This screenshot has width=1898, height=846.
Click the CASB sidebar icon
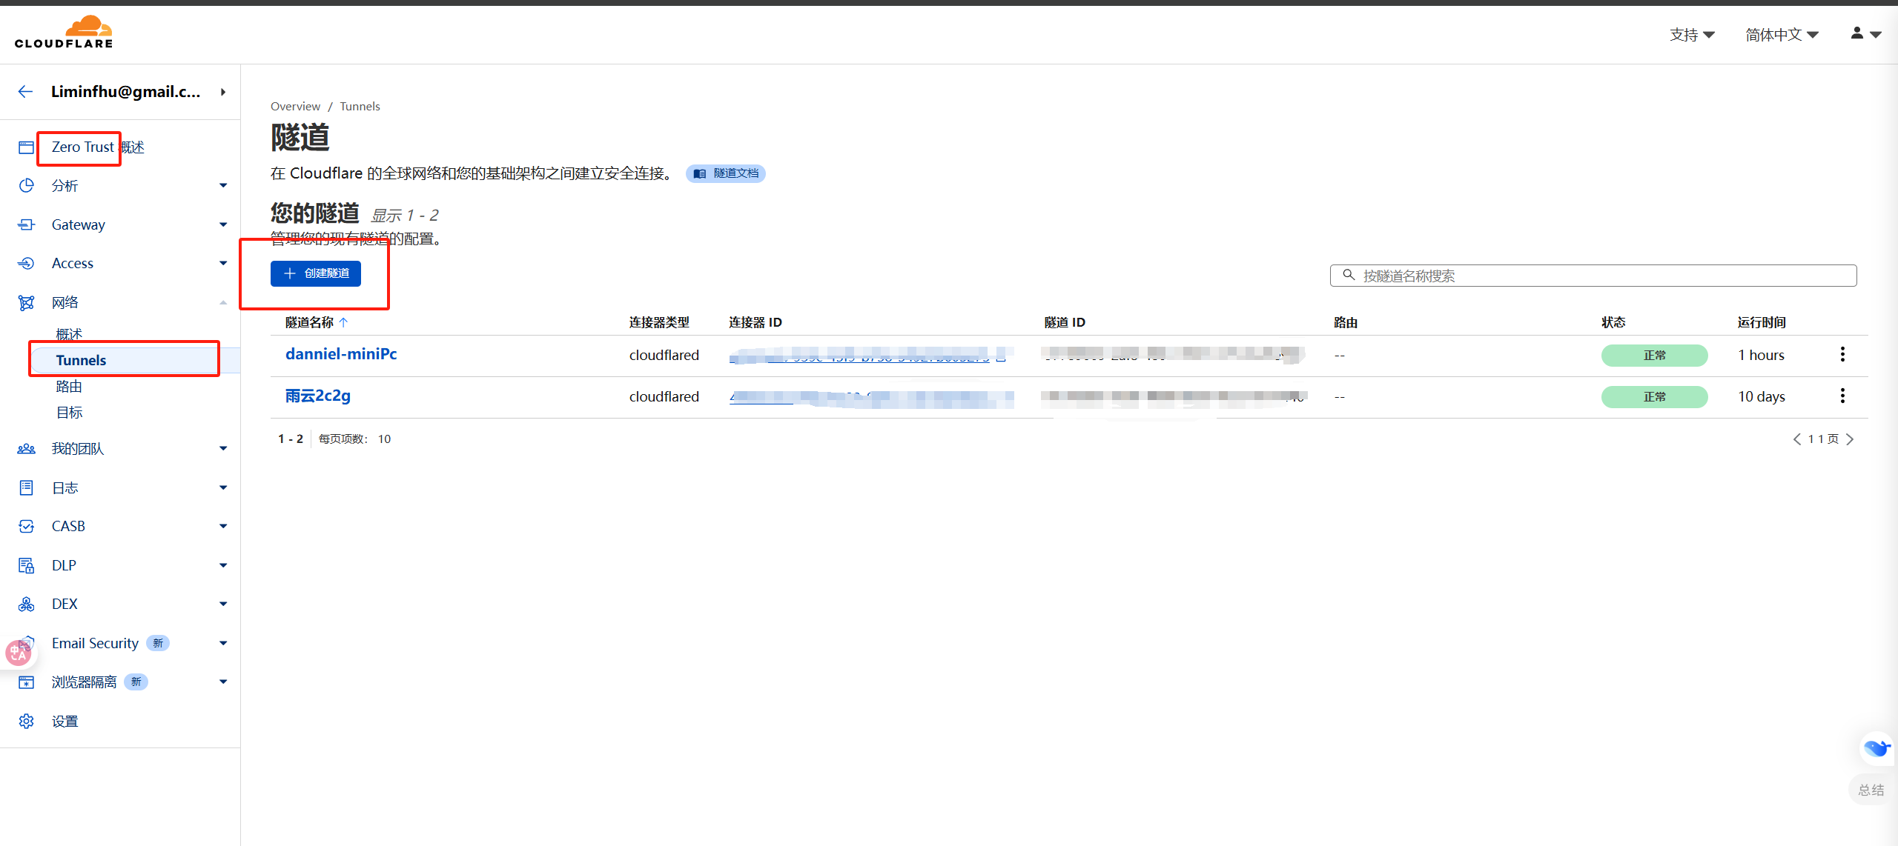coord(27,526)
